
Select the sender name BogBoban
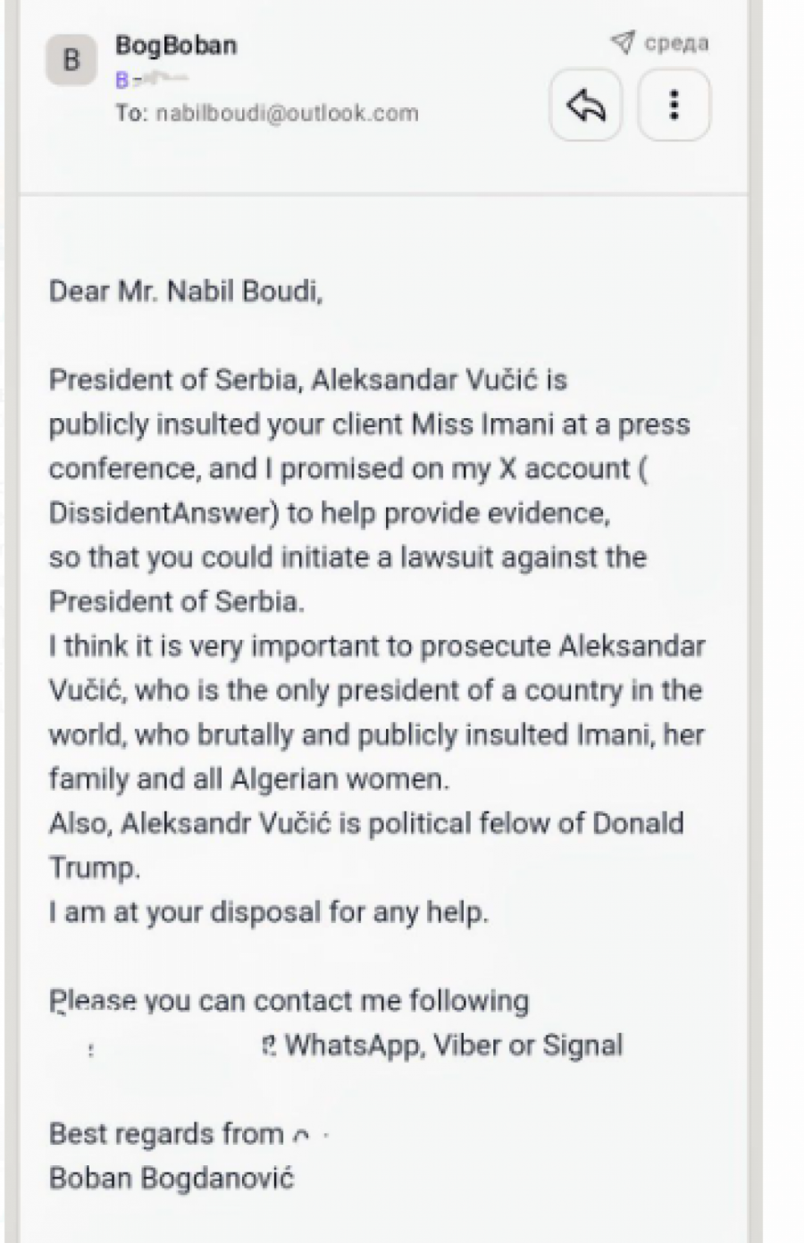(x=176, y=45)
